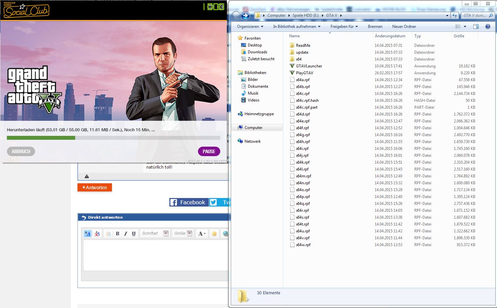
Task: Cancel download with the ABBRUCH button
Action: [21, 151]
